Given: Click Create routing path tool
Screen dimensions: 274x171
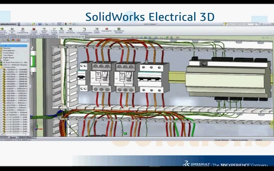Looking at the screenshot, I should 54,31.
